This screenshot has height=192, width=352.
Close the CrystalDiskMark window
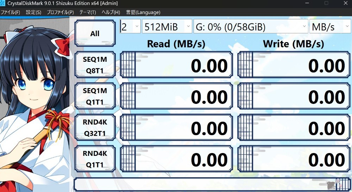(346, 3)
